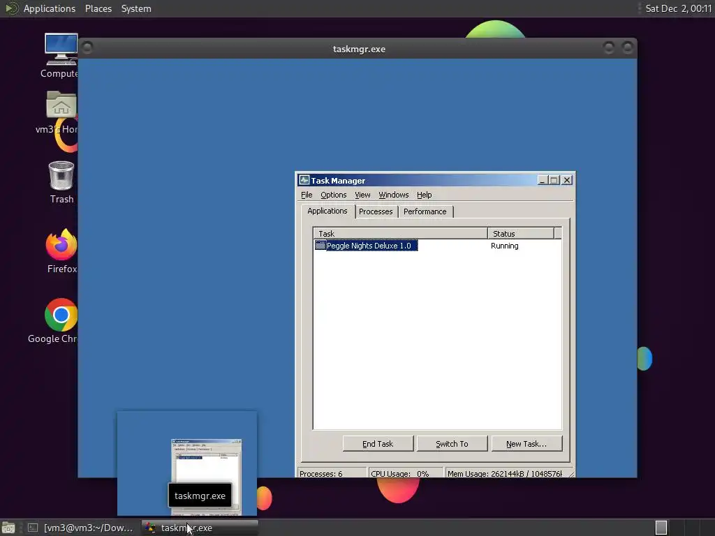715x536 pixels.
Task: Open the Applications menu in top panel
Action: coord(50,8)
